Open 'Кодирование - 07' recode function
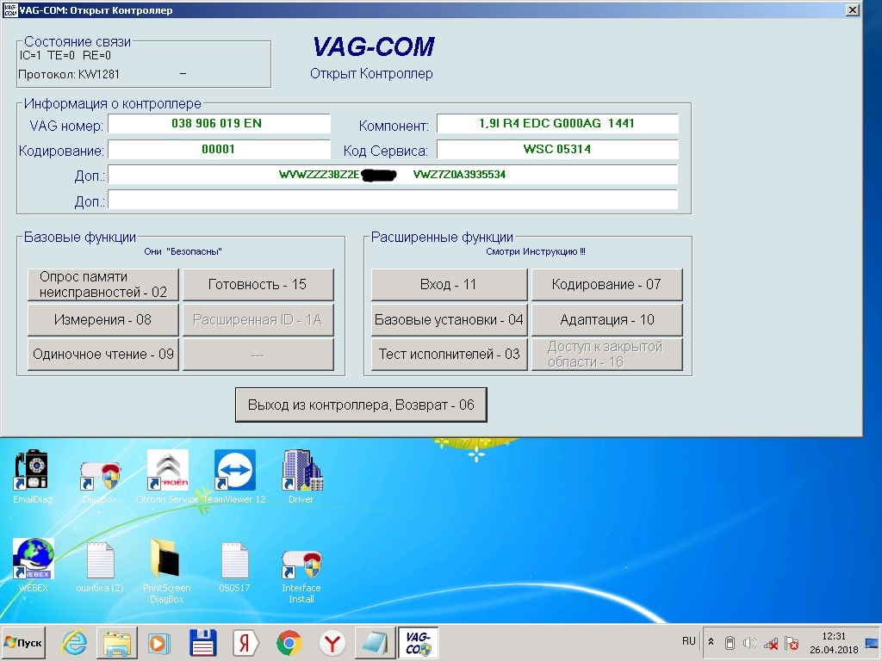882x661 pixels. (x=607, y=284)
